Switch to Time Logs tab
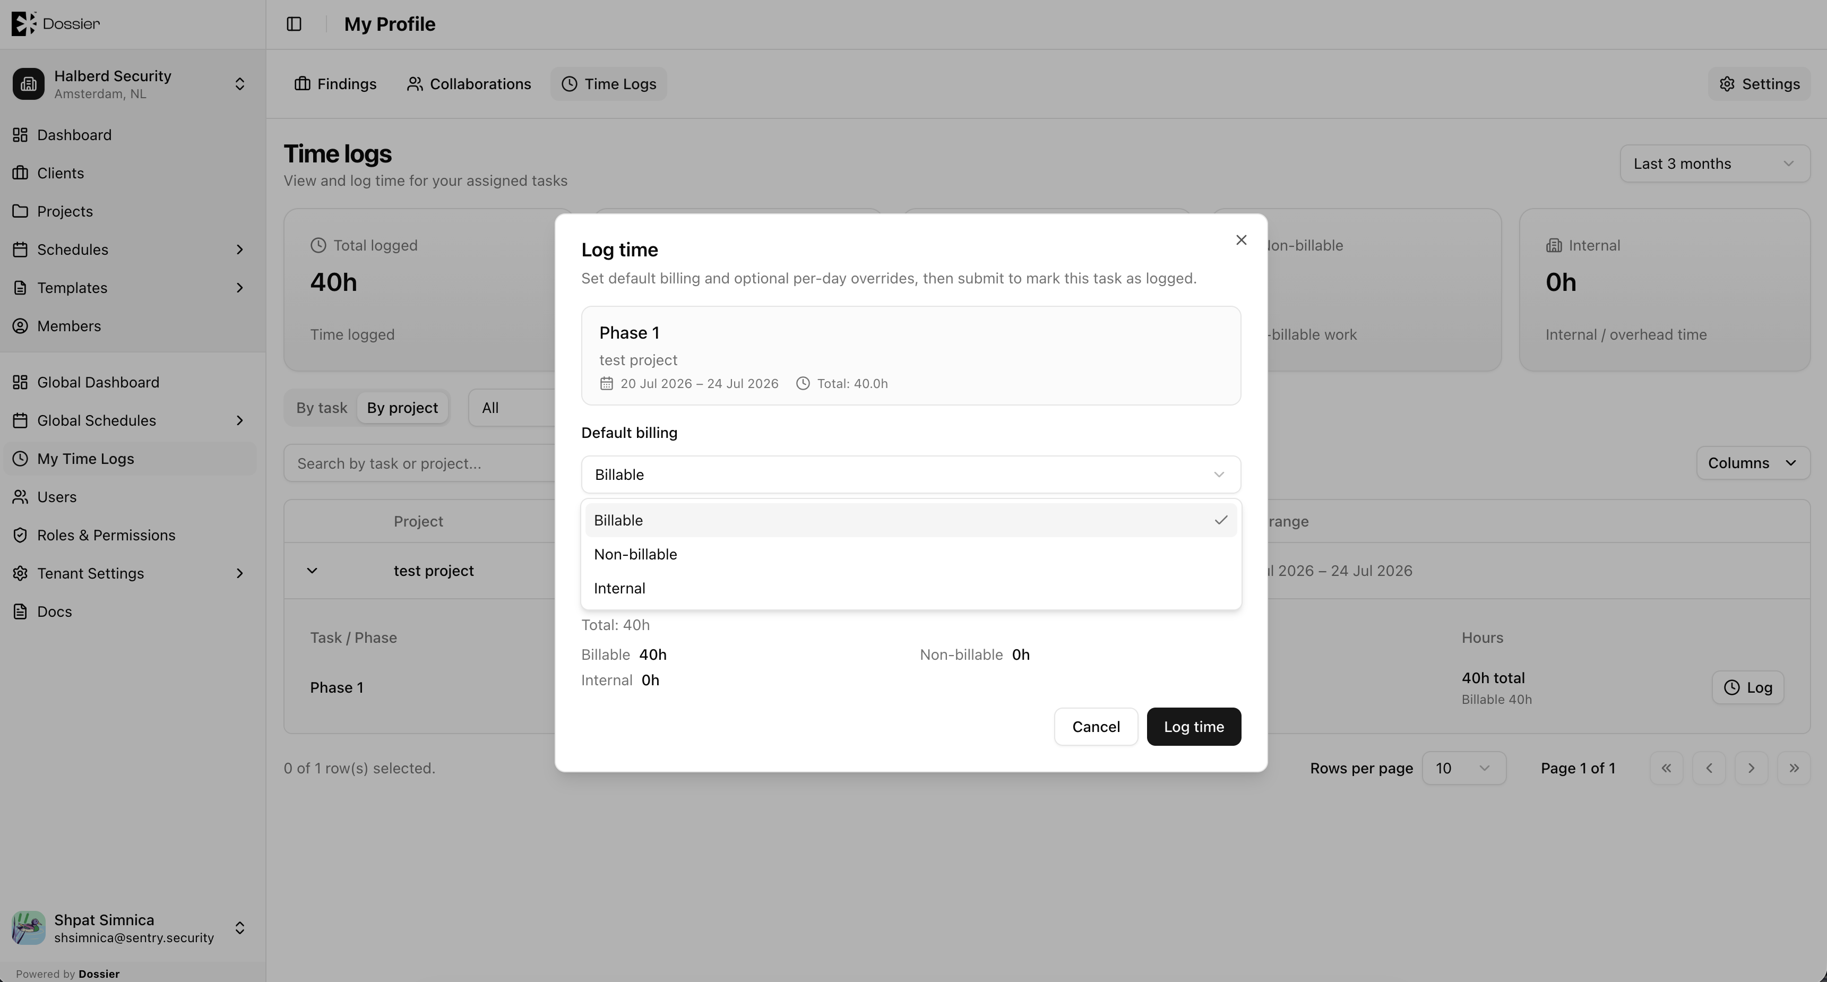The image size is (1827, 982). pos(608,84)
